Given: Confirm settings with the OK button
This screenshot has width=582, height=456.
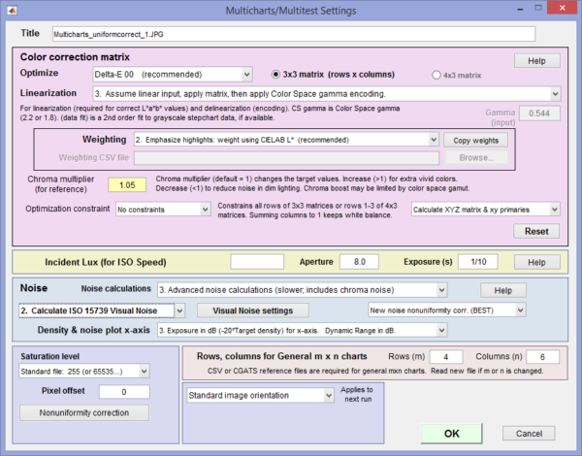Looking at the screenshot, I should coord(452,433).
